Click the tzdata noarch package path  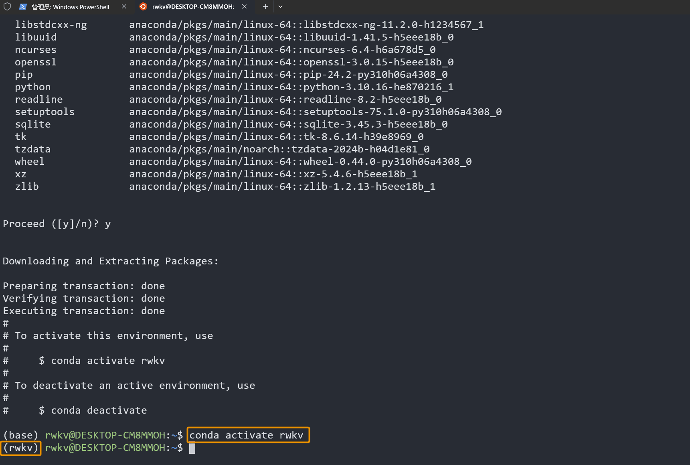279,149
